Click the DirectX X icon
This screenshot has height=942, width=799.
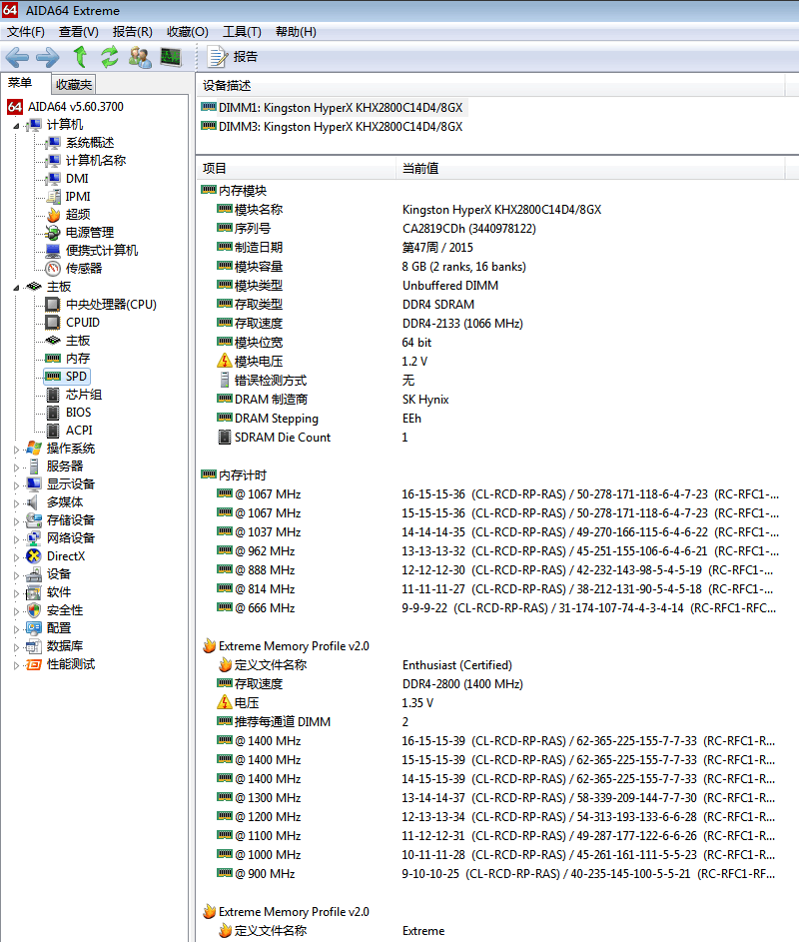tap(34, 556)
